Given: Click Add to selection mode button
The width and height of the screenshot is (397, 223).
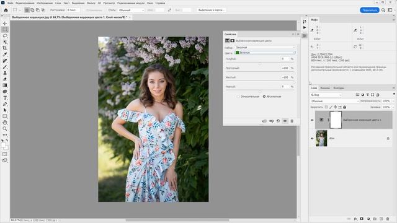Looking at the screenshot, I should pos(32,10).
